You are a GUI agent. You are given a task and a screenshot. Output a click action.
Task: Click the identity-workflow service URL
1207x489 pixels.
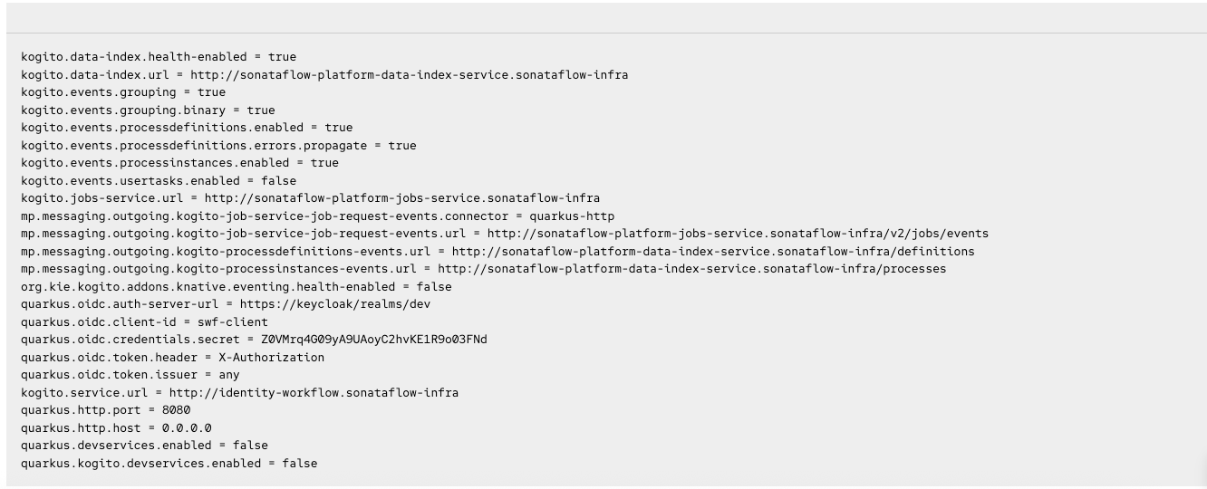314,393
